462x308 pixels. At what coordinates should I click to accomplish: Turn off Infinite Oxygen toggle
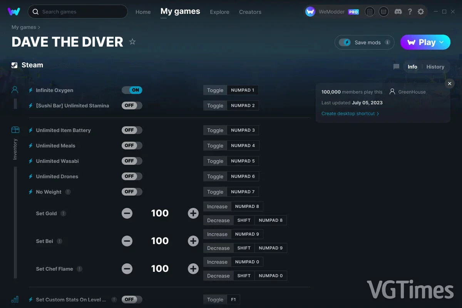pyautogui.click(x=132, y=90)
